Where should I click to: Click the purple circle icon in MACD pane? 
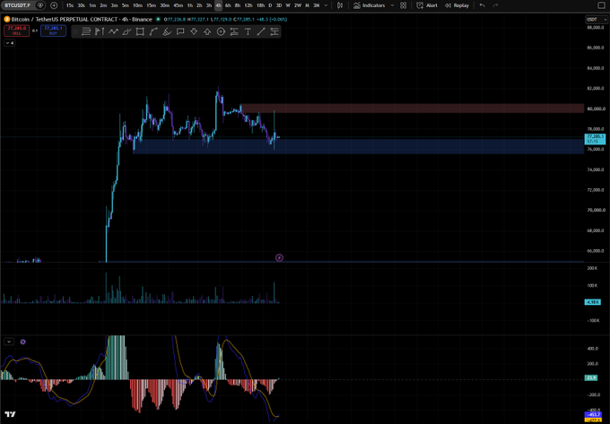pyautogui.click(x=23, y=342)
